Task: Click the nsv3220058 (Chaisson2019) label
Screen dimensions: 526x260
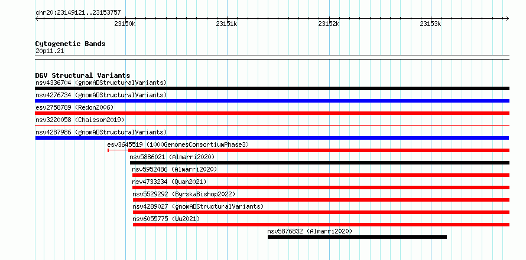Action: pos(80,120)
